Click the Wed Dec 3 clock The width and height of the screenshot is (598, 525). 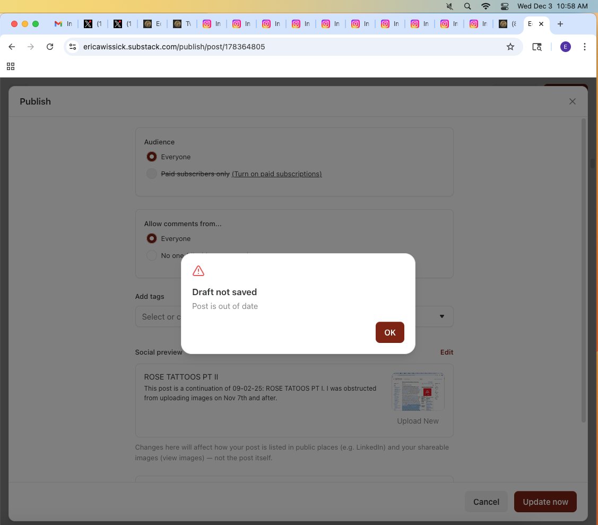552,6
